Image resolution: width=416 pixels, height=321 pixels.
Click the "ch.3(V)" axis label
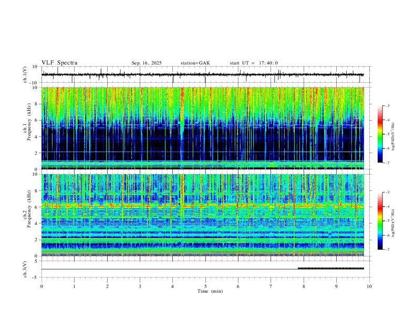25,270
